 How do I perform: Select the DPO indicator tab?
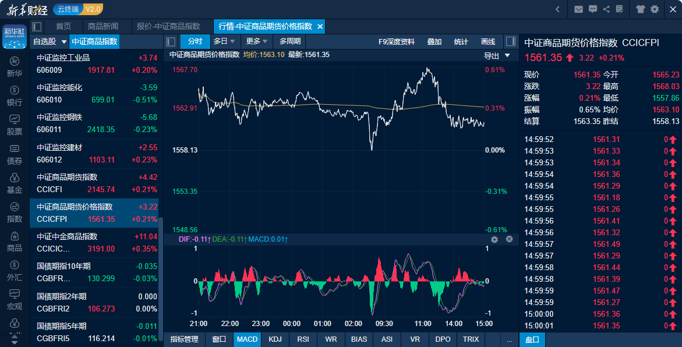tap(443, 339)
